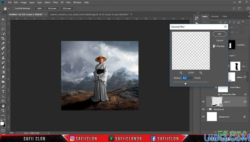This screenshot has width=250, height=142.
Task: Click the Radius input field
Action: point(187,78)
